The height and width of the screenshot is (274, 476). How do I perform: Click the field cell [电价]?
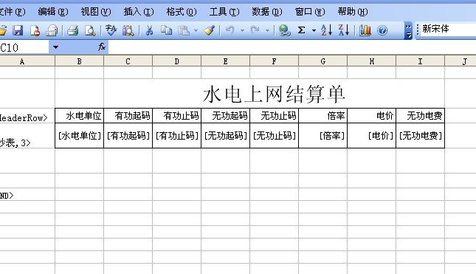coord(371,135)
